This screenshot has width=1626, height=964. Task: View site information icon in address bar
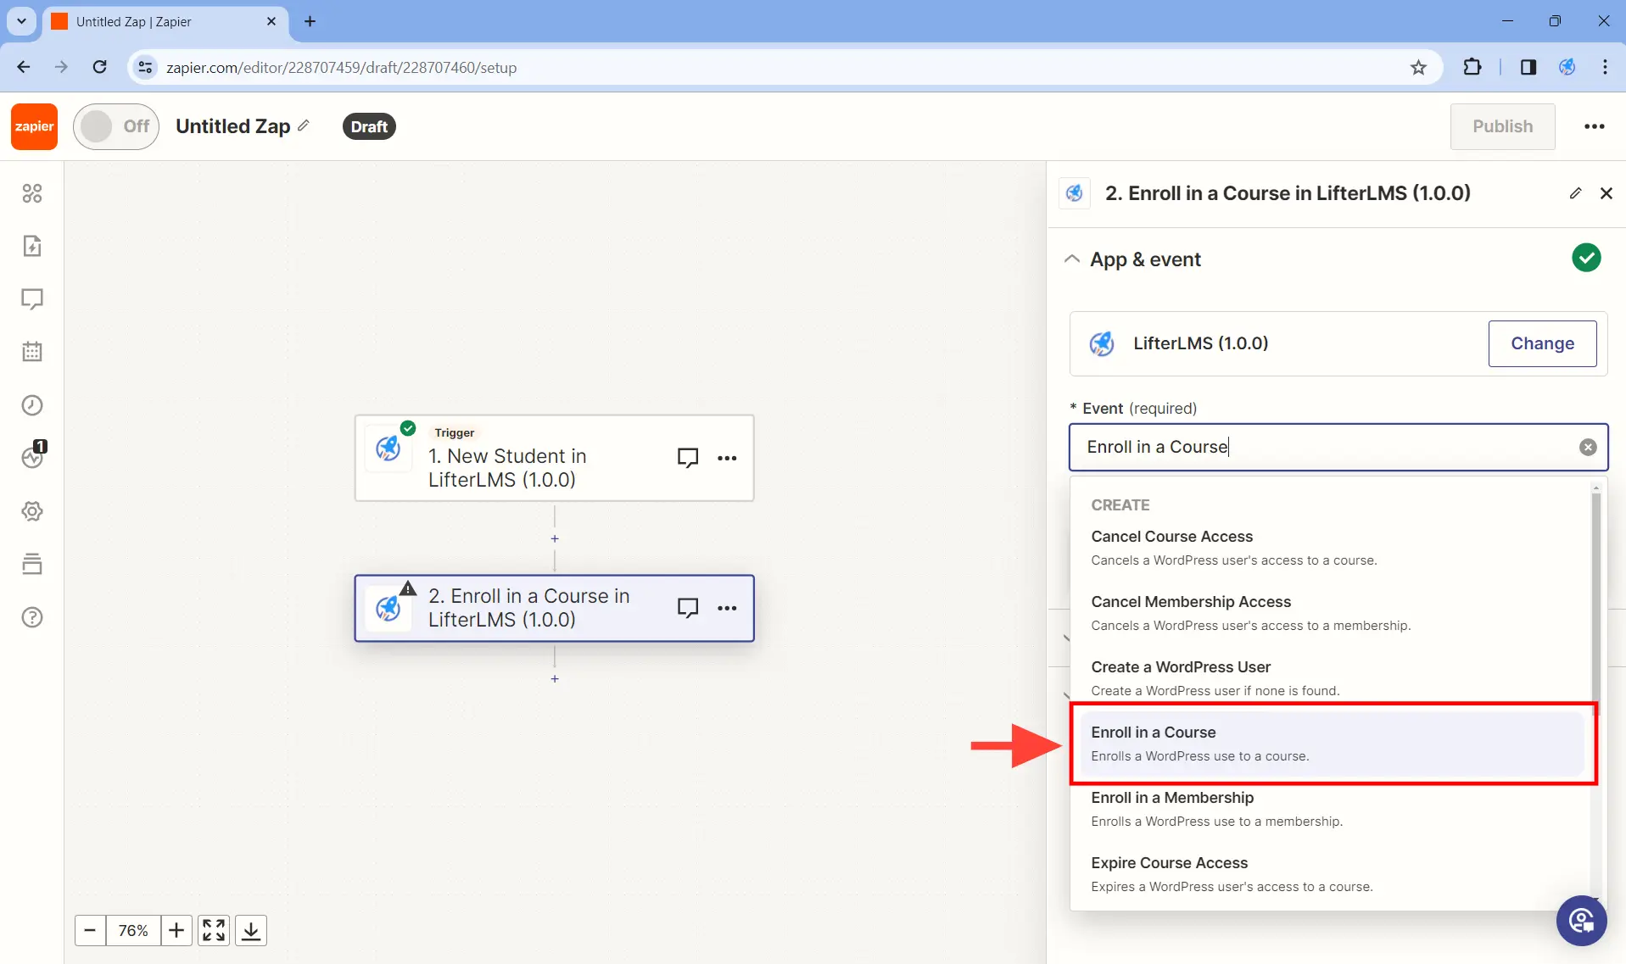[145, 67]
